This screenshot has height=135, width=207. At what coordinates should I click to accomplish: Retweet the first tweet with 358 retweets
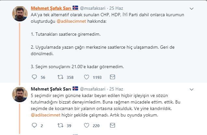point(60,77)
